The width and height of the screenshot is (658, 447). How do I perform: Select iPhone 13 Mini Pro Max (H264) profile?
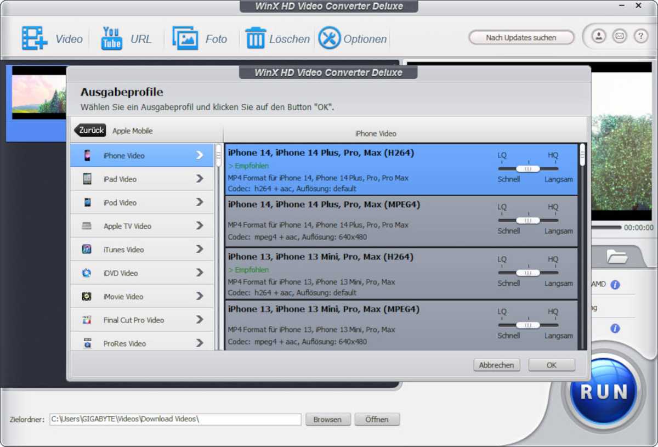pos(401,273)
